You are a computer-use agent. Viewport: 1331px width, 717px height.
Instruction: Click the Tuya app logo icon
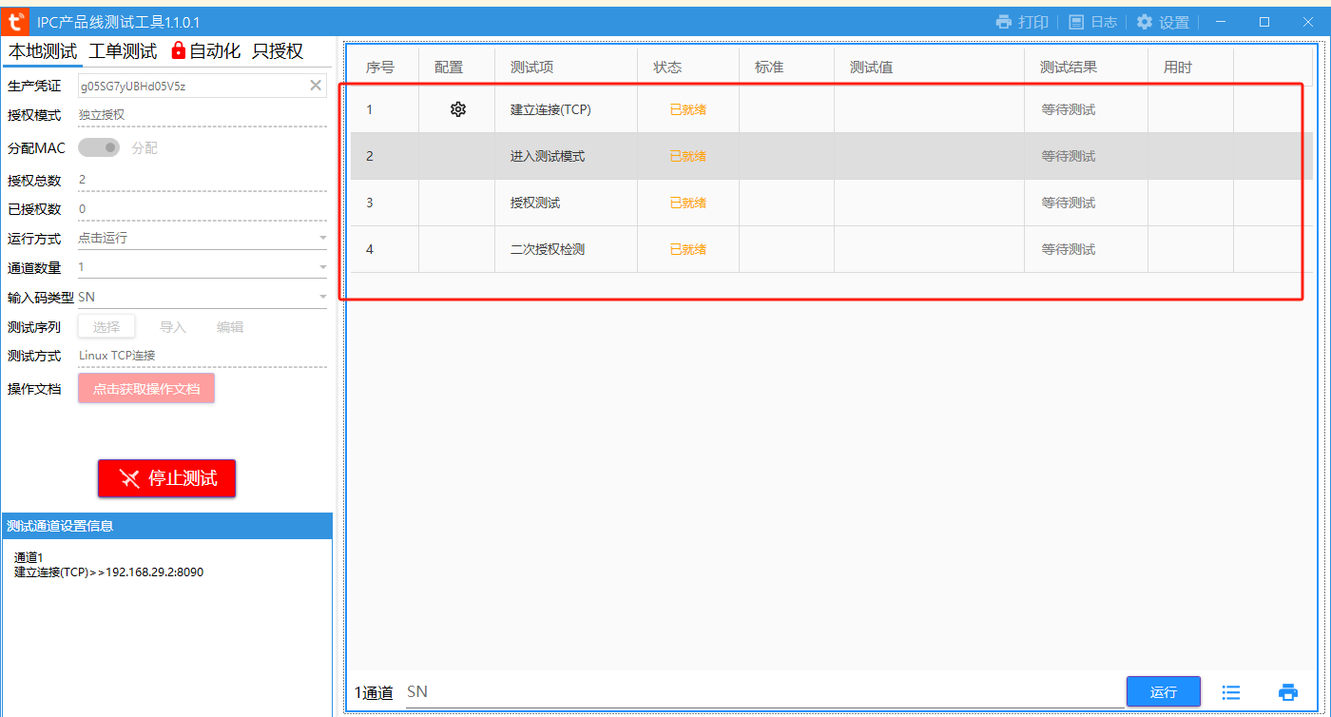15,21
